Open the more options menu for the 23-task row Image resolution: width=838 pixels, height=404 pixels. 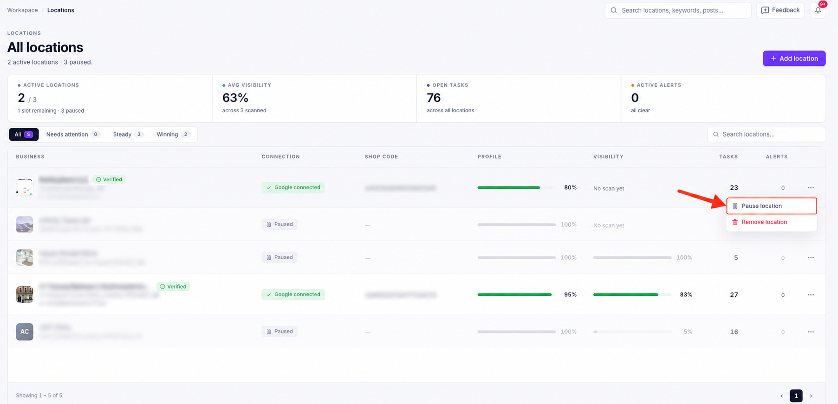811,187
